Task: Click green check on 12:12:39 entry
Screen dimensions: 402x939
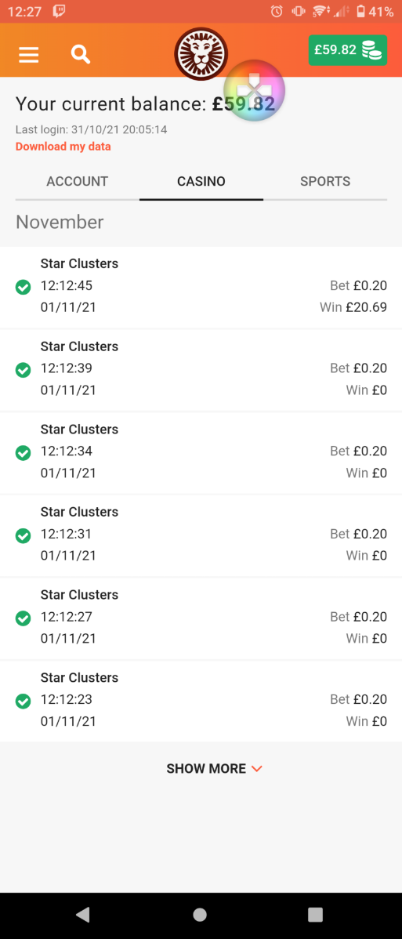Action: point(23,370)
